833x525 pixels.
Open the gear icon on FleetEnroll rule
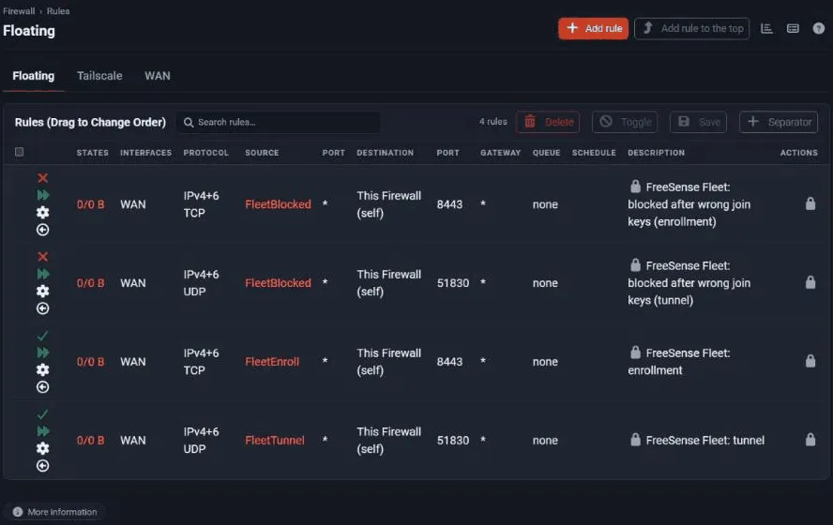(x=42, y=369)
